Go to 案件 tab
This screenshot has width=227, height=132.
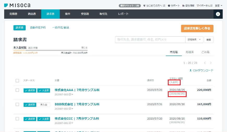pyautogui.click(x=68, y=14)
